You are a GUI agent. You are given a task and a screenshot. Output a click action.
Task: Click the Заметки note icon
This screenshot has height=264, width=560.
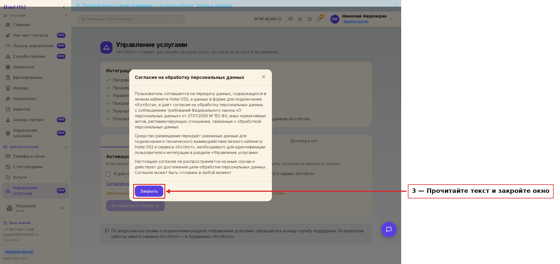[x=8, y=109]
